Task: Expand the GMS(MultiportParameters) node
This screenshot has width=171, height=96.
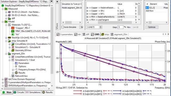Action: pos(3,86)
